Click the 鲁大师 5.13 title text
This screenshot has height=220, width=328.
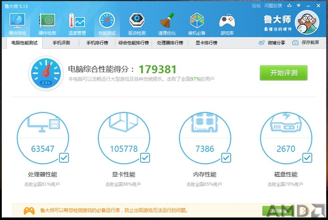tap(16, 6)
